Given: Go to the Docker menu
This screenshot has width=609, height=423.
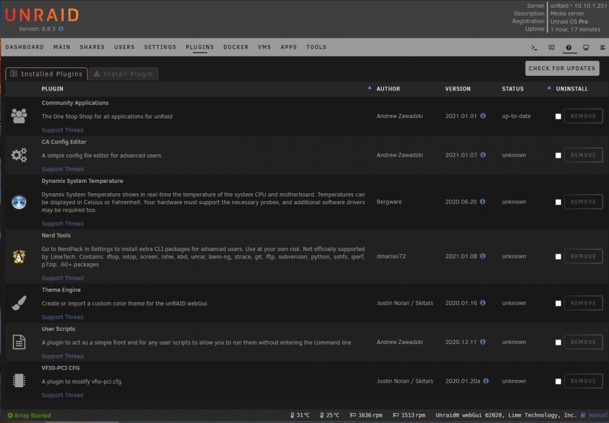Looking at the screenshot, I should pos(236,47).
